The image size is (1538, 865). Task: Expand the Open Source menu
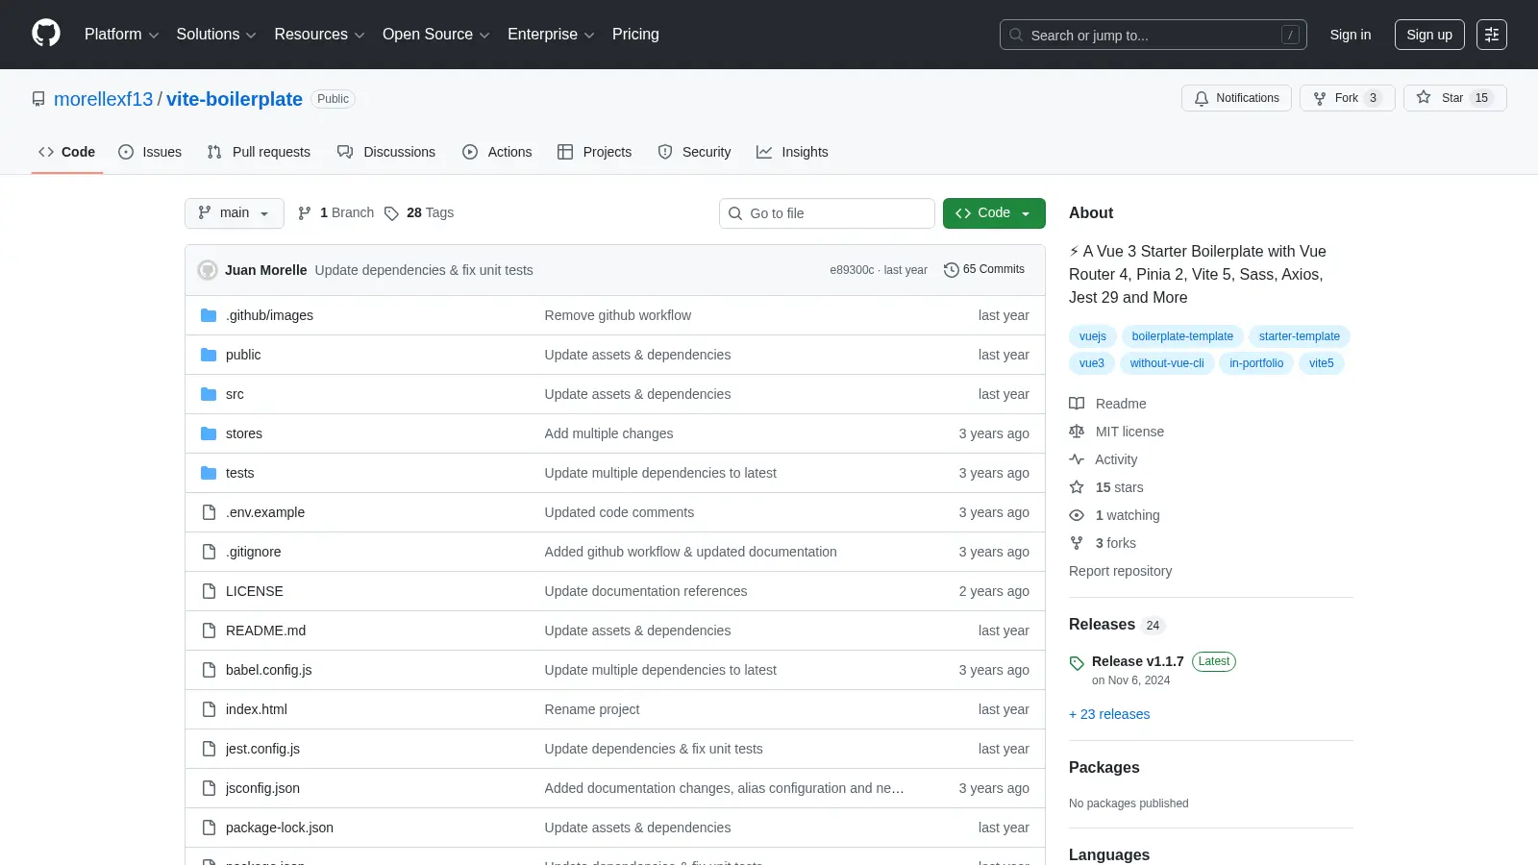pos(436,35)
